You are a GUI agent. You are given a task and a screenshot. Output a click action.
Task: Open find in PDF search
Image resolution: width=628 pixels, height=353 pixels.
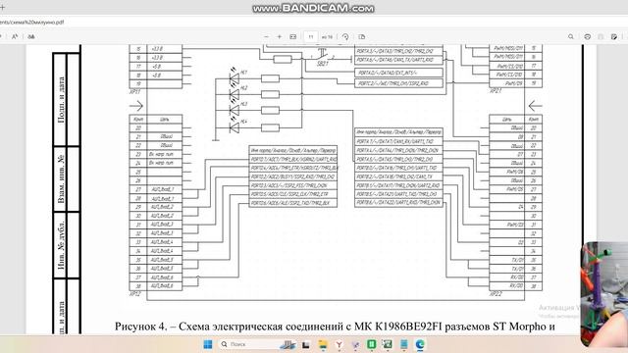(x=571, y=36)
